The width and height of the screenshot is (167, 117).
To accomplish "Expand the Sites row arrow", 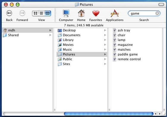I will pos(105,64).
